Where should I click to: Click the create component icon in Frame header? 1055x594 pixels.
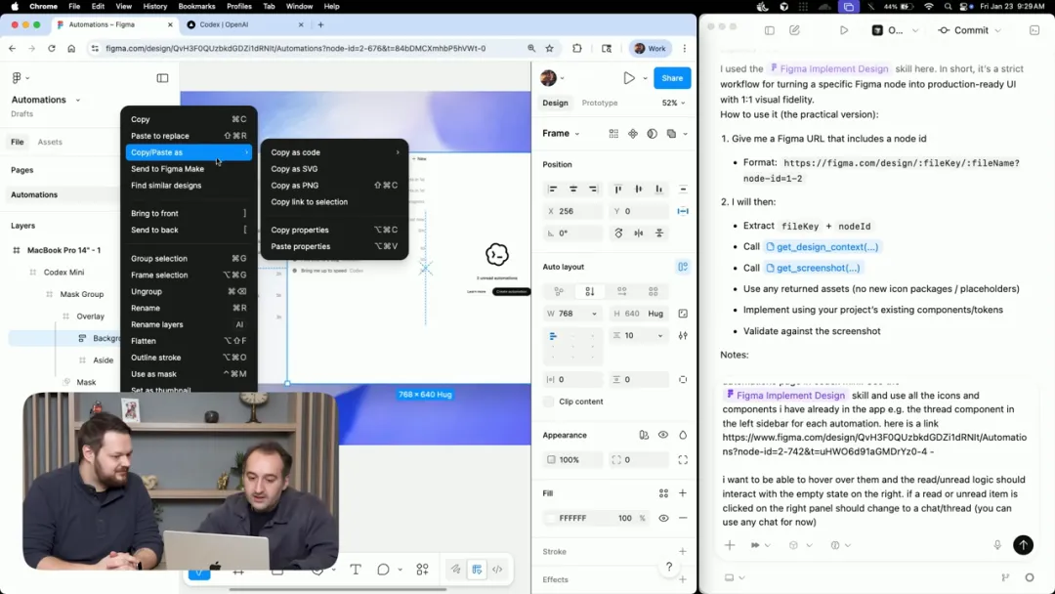coord(633,134)
